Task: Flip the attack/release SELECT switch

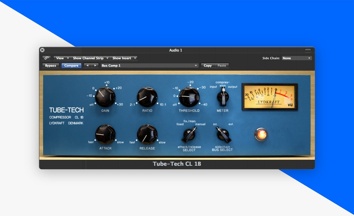Action: click(x=189, y=135)
